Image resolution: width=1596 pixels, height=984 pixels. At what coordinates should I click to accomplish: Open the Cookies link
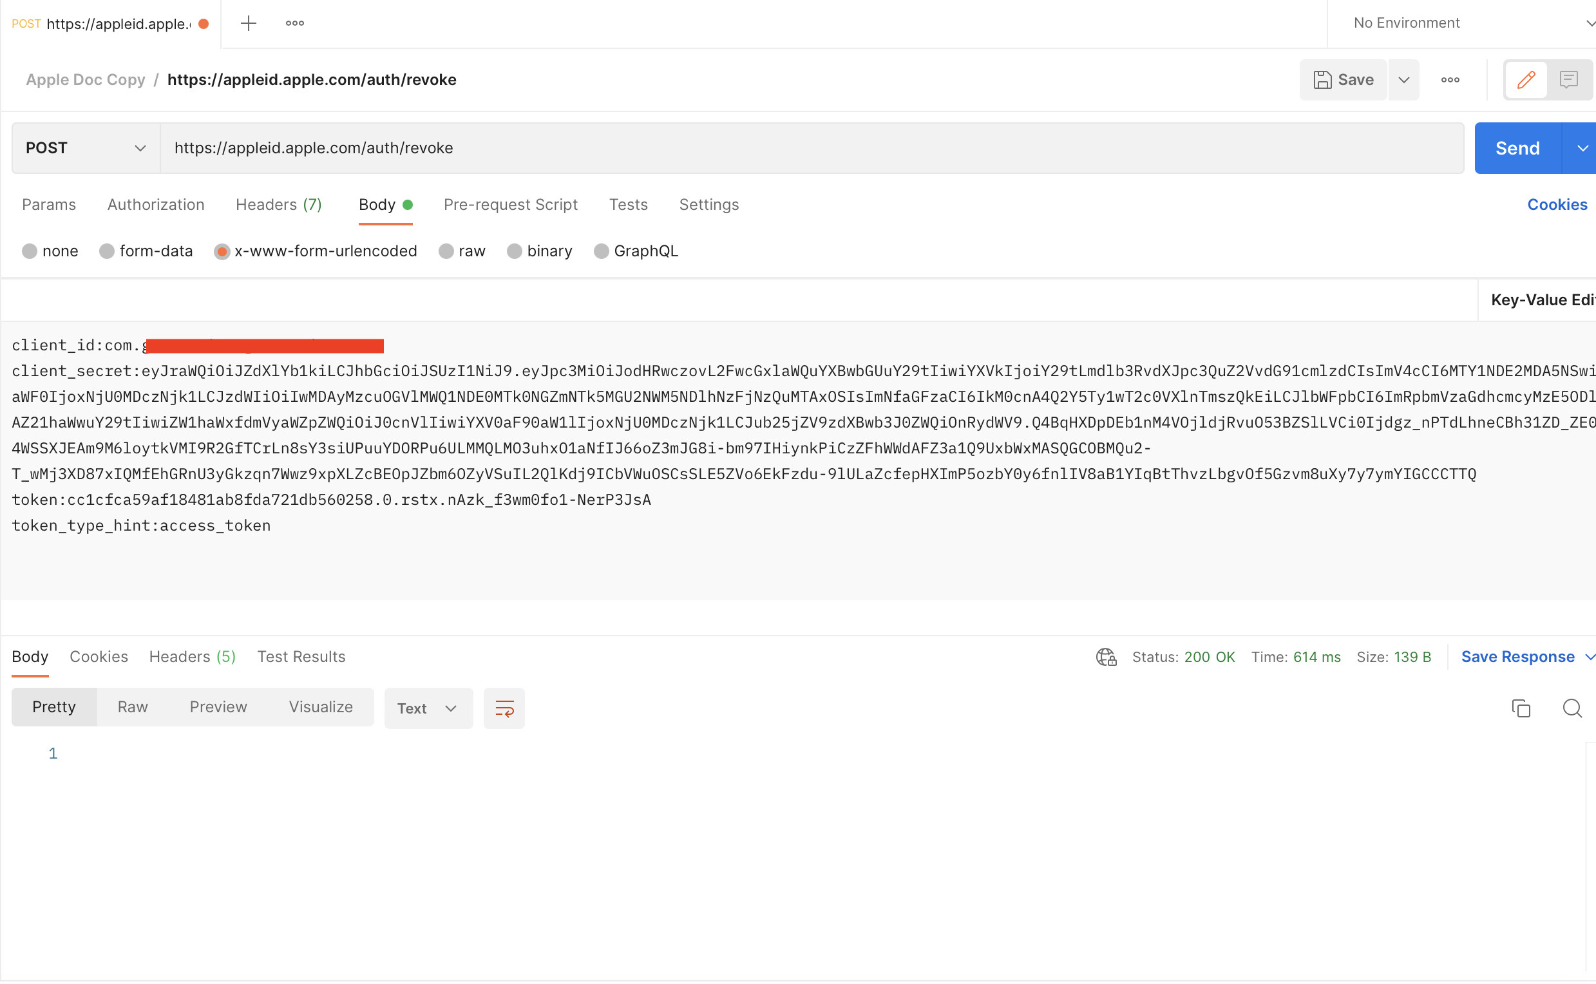tap(1556, 204)
